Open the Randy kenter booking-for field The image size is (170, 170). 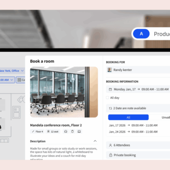coord(138,70)
